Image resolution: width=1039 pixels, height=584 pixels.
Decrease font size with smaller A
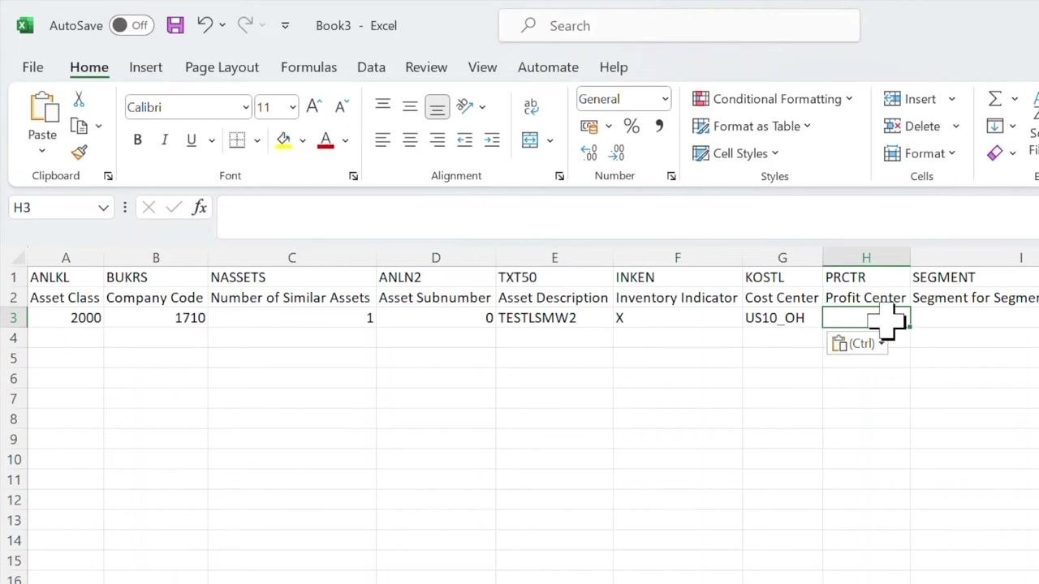(342, 106)
